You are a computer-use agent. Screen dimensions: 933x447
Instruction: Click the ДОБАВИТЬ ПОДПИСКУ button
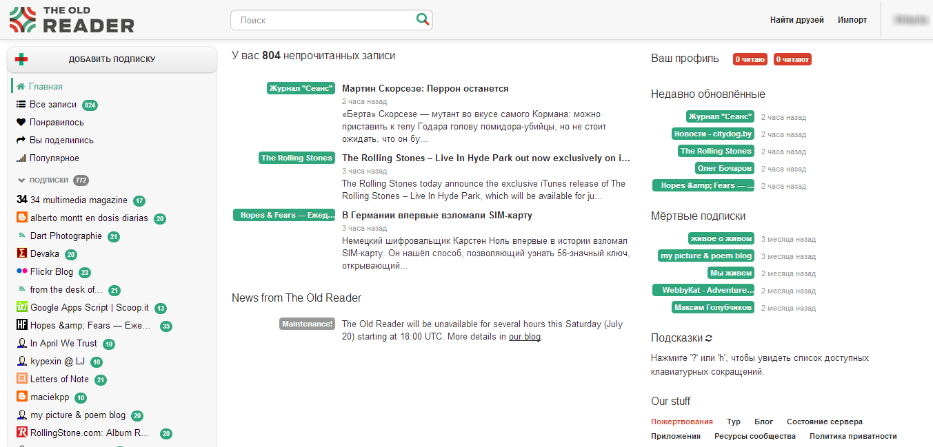pyautogui.click(x=112, y=59)
